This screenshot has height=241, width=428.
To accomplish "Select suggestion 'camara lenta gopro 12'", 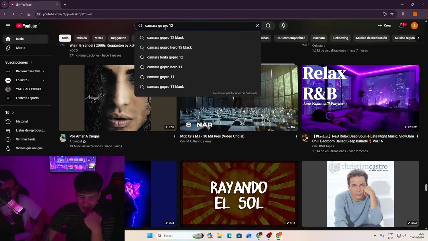I will click(x=198, y=57).
